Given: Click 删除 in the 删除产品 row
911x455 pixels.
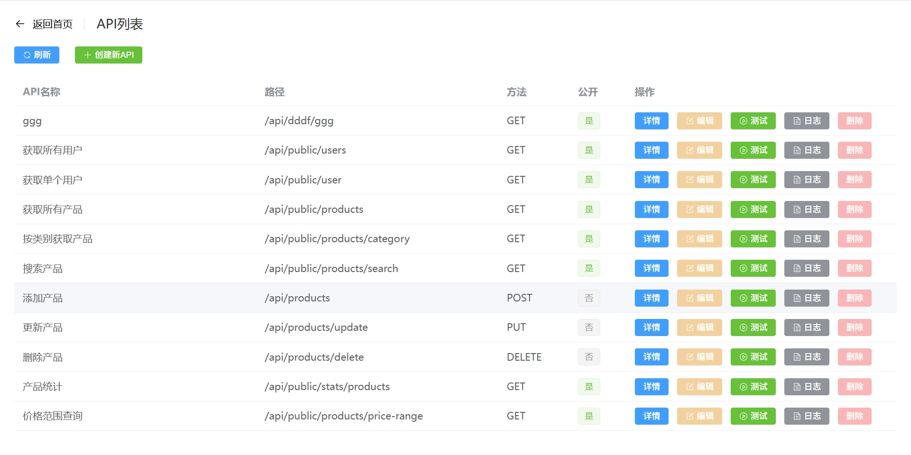Looking at the screenshot, I should [855, 357].
